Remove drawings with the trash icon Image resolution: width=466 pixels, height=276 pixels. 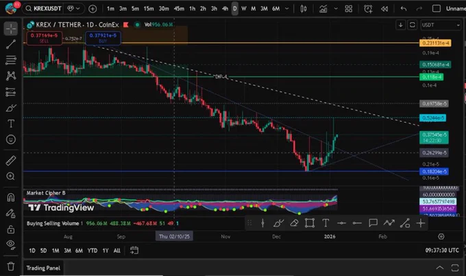[x=11, y=266]
